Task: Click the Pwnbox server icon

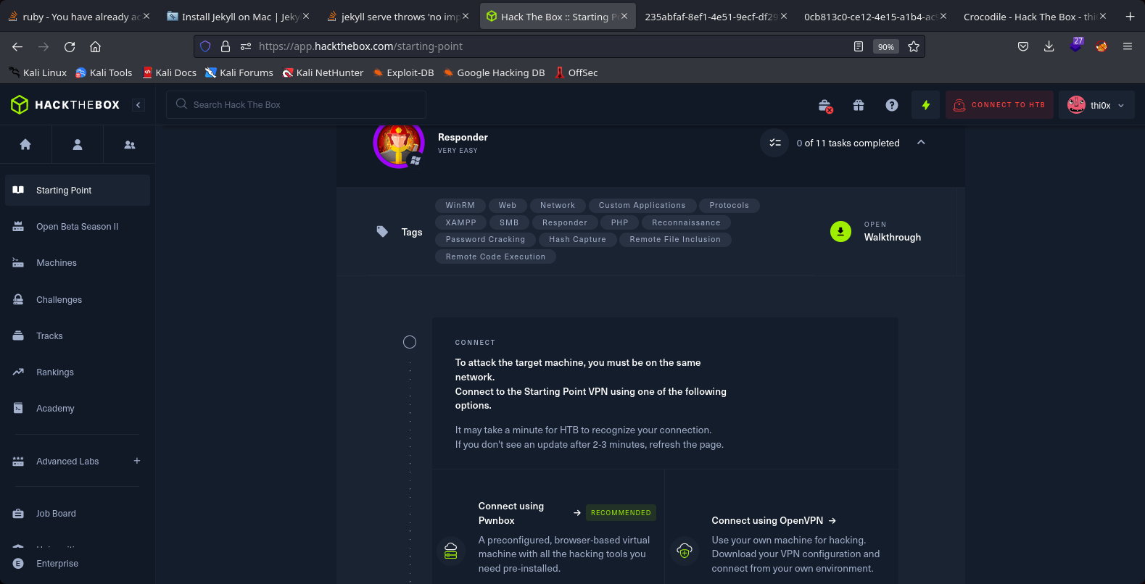Action: click(x=451, y=551)
